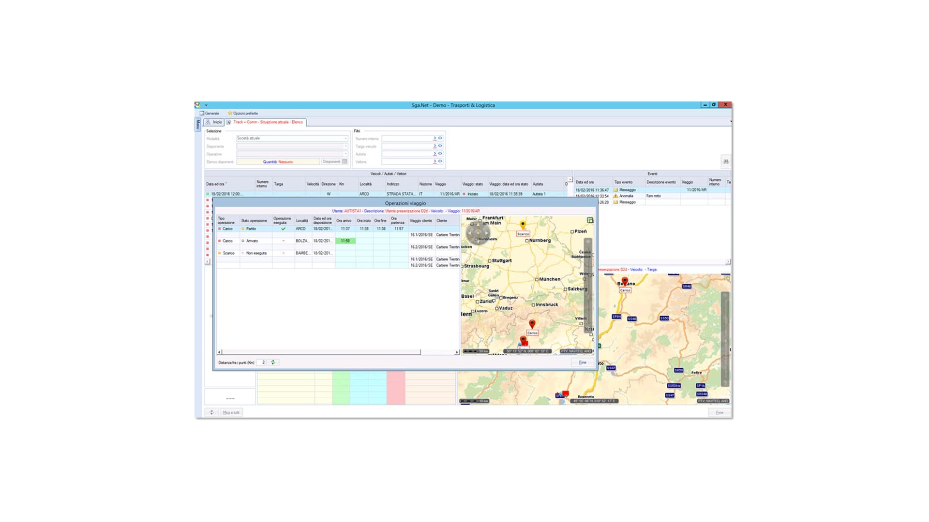Click the red Carico pin near Innsbruck
This screenshot has height=522, width=929.
tap(532, 323)
